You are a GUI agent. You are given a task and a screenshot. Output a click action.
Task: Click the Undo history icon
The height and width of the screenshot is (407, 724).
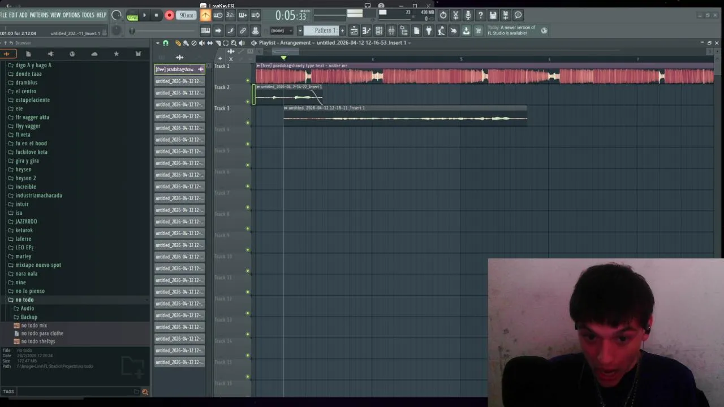443,15
